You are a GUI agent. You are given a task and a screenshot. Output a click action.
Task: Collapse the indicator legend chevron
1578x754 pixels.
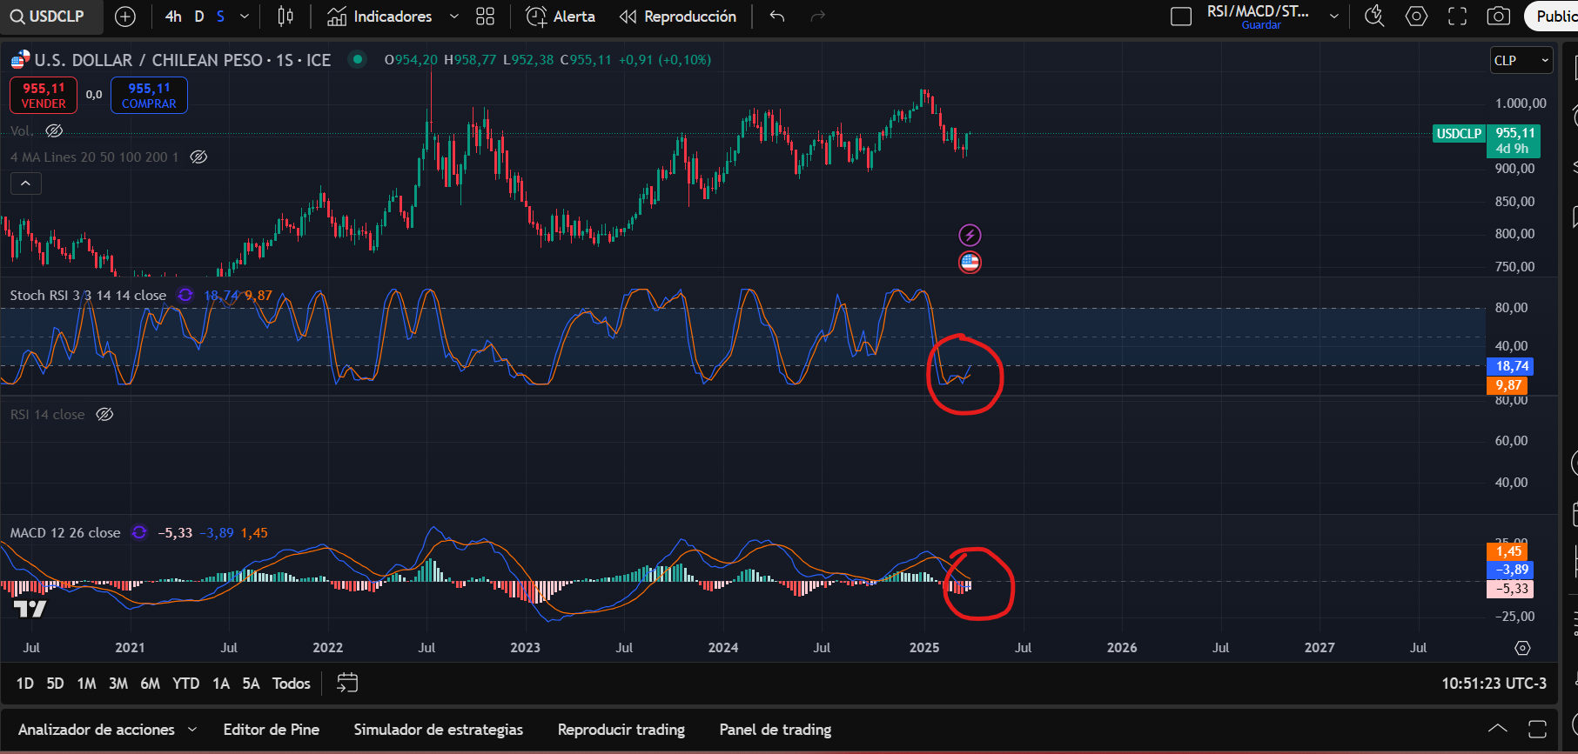[x=25, y=183]
